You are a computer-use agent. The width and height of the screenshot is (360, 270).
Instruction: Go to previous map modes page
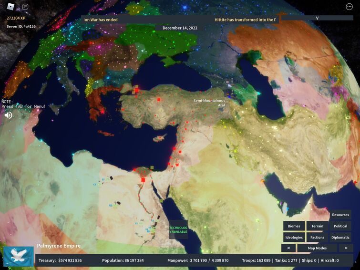tap(288, 248)
